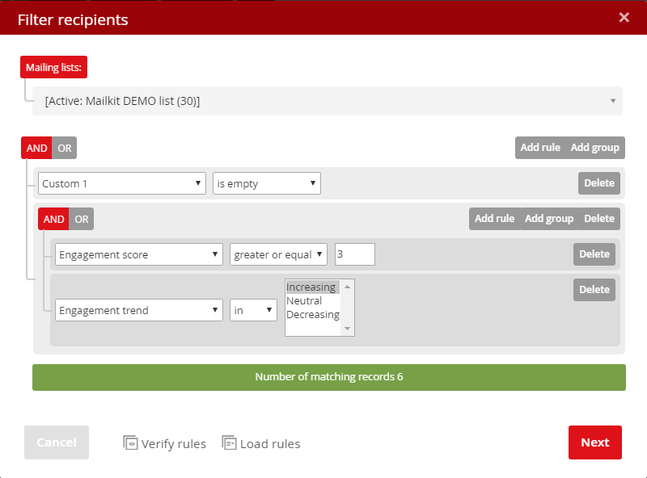Switch the outer filter group logic to OR

click(64, 148)
